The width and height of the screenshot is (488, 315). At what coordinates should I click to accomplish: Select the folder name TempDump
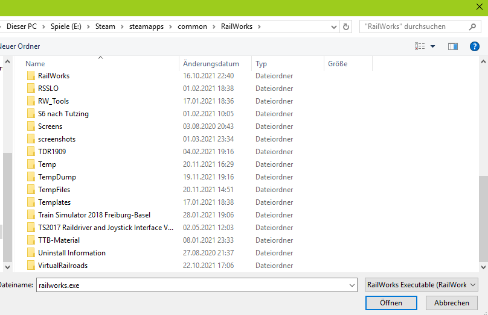point(57,177)
